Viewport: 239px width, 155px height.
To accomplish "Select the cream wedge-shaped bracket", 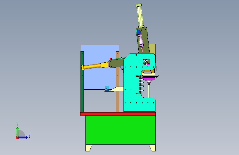I will (118, 89).
